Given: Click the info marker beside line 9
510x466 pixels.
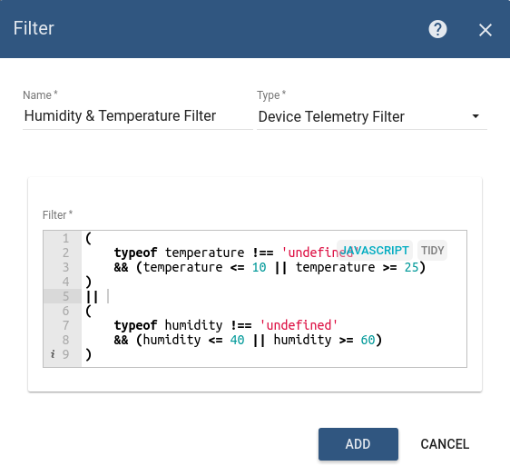Looking at the screenshot, I should tap(53, 354).
